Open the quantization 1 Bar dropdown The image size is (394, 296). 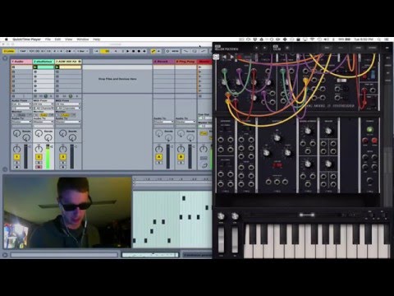point(83,51)
